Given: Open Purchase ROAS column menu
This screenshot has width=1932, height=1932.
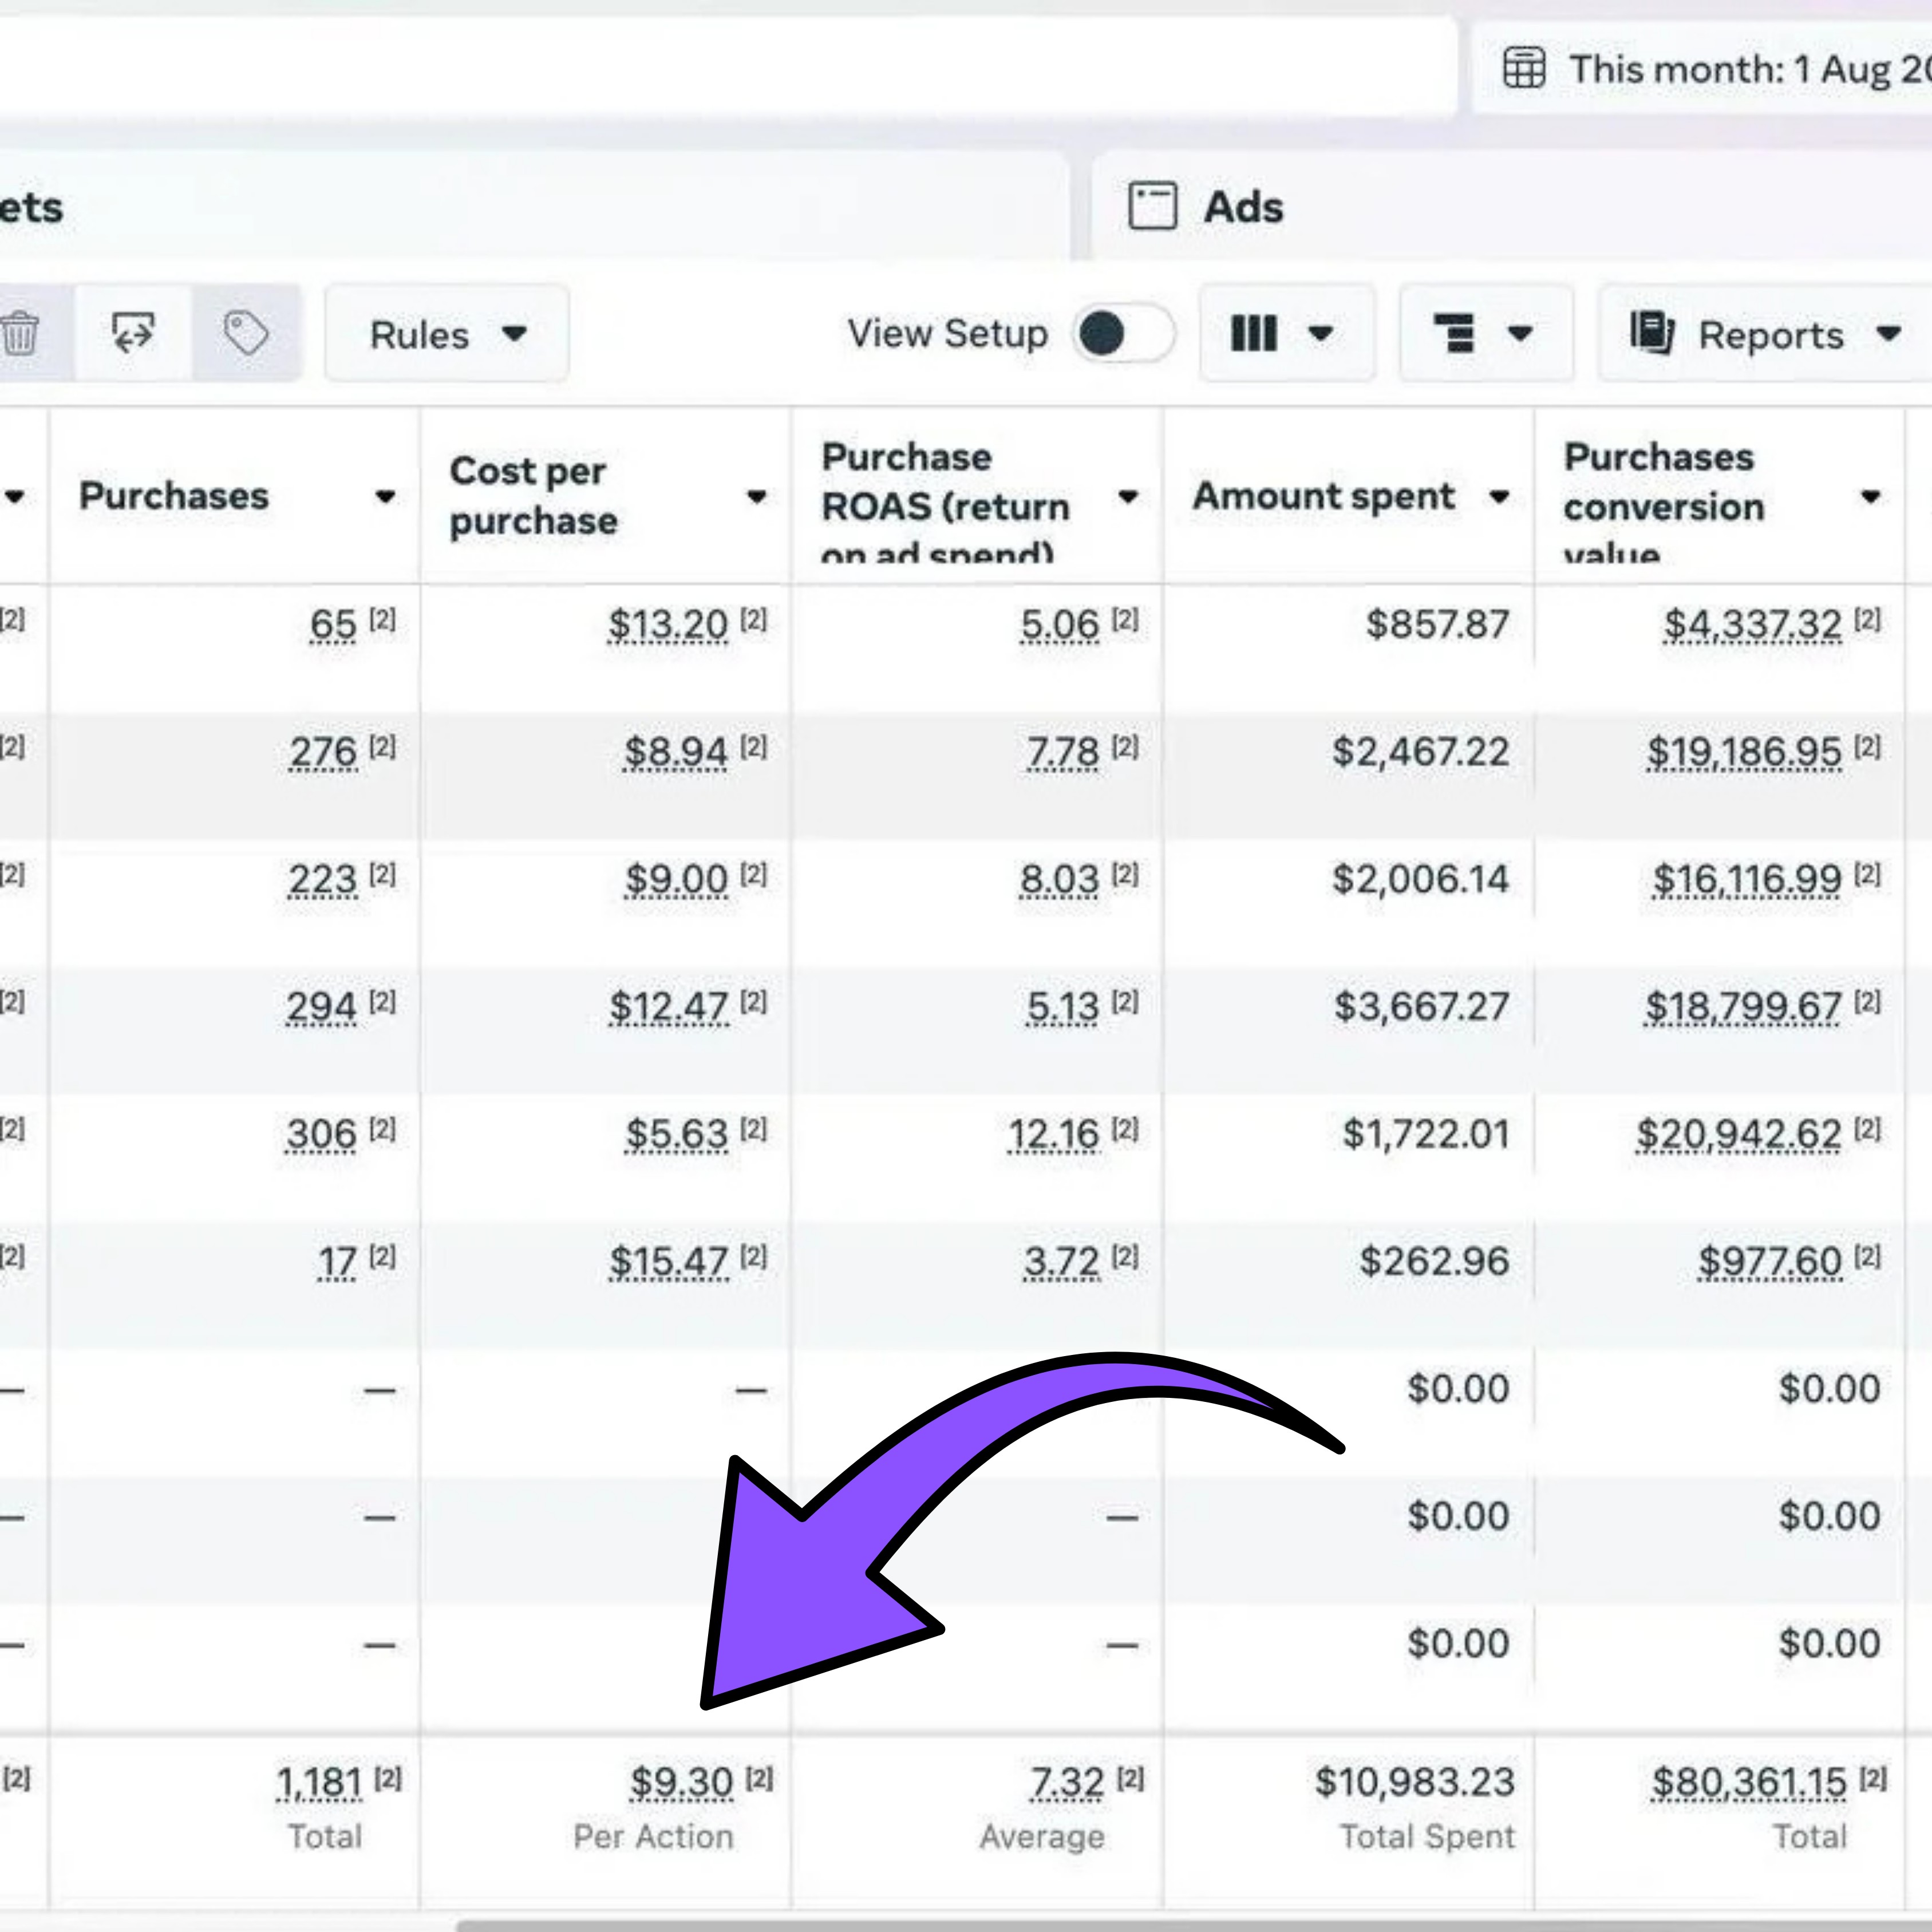Looking at the screenshot, I should point(1128,496).
